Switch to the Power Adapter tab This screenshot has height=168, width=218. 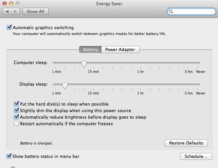click(x=120, y=50)
